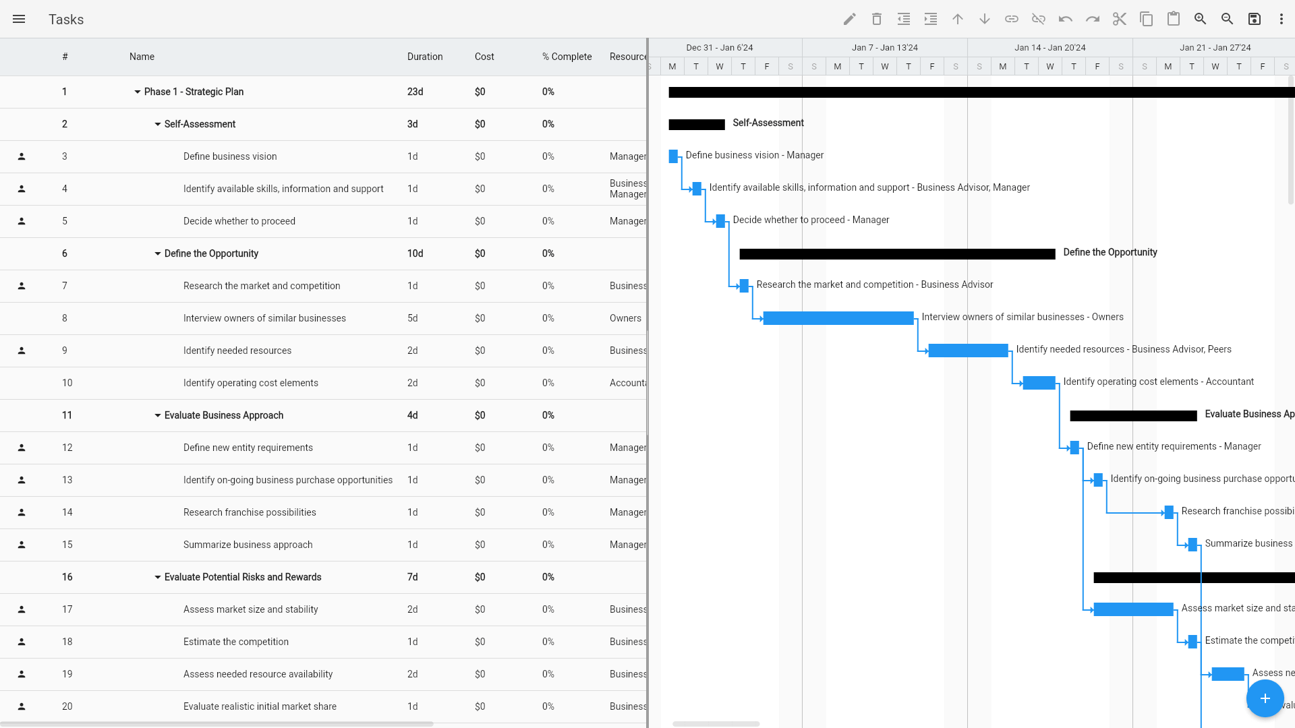The image size is (1295, 728).
Task: Collapse Evaluate Potential Risks and Rewards group
Action: (158, 577)
